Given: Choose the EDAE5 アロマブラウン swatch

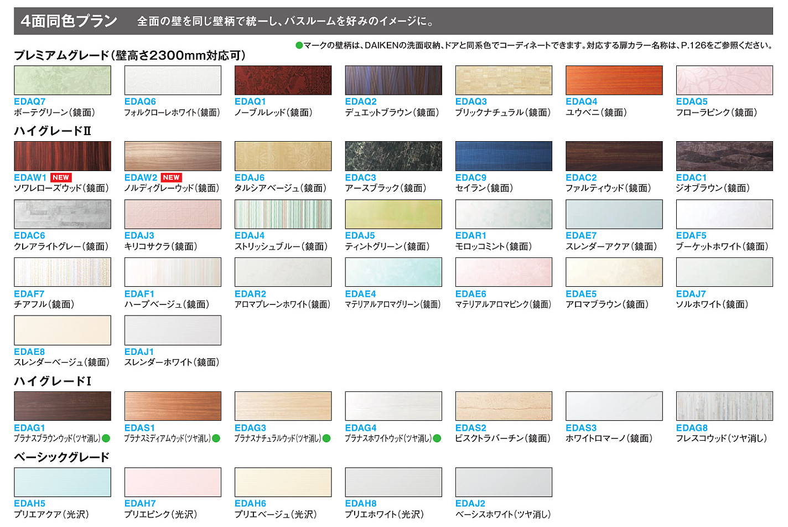Looking at the screenshot, I should pyautogui.click(x=614, y=272).
